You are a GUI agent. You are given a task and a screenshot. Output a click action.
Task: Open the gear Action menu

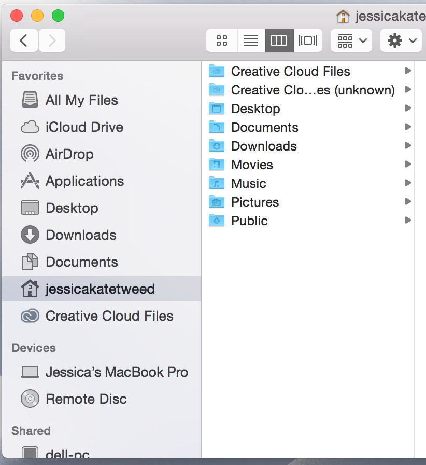tap(401, 40)
